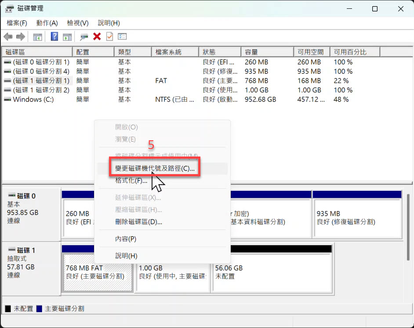Sort by the 檔案系統 column header
Screen dimensions: 414x328
168,52
